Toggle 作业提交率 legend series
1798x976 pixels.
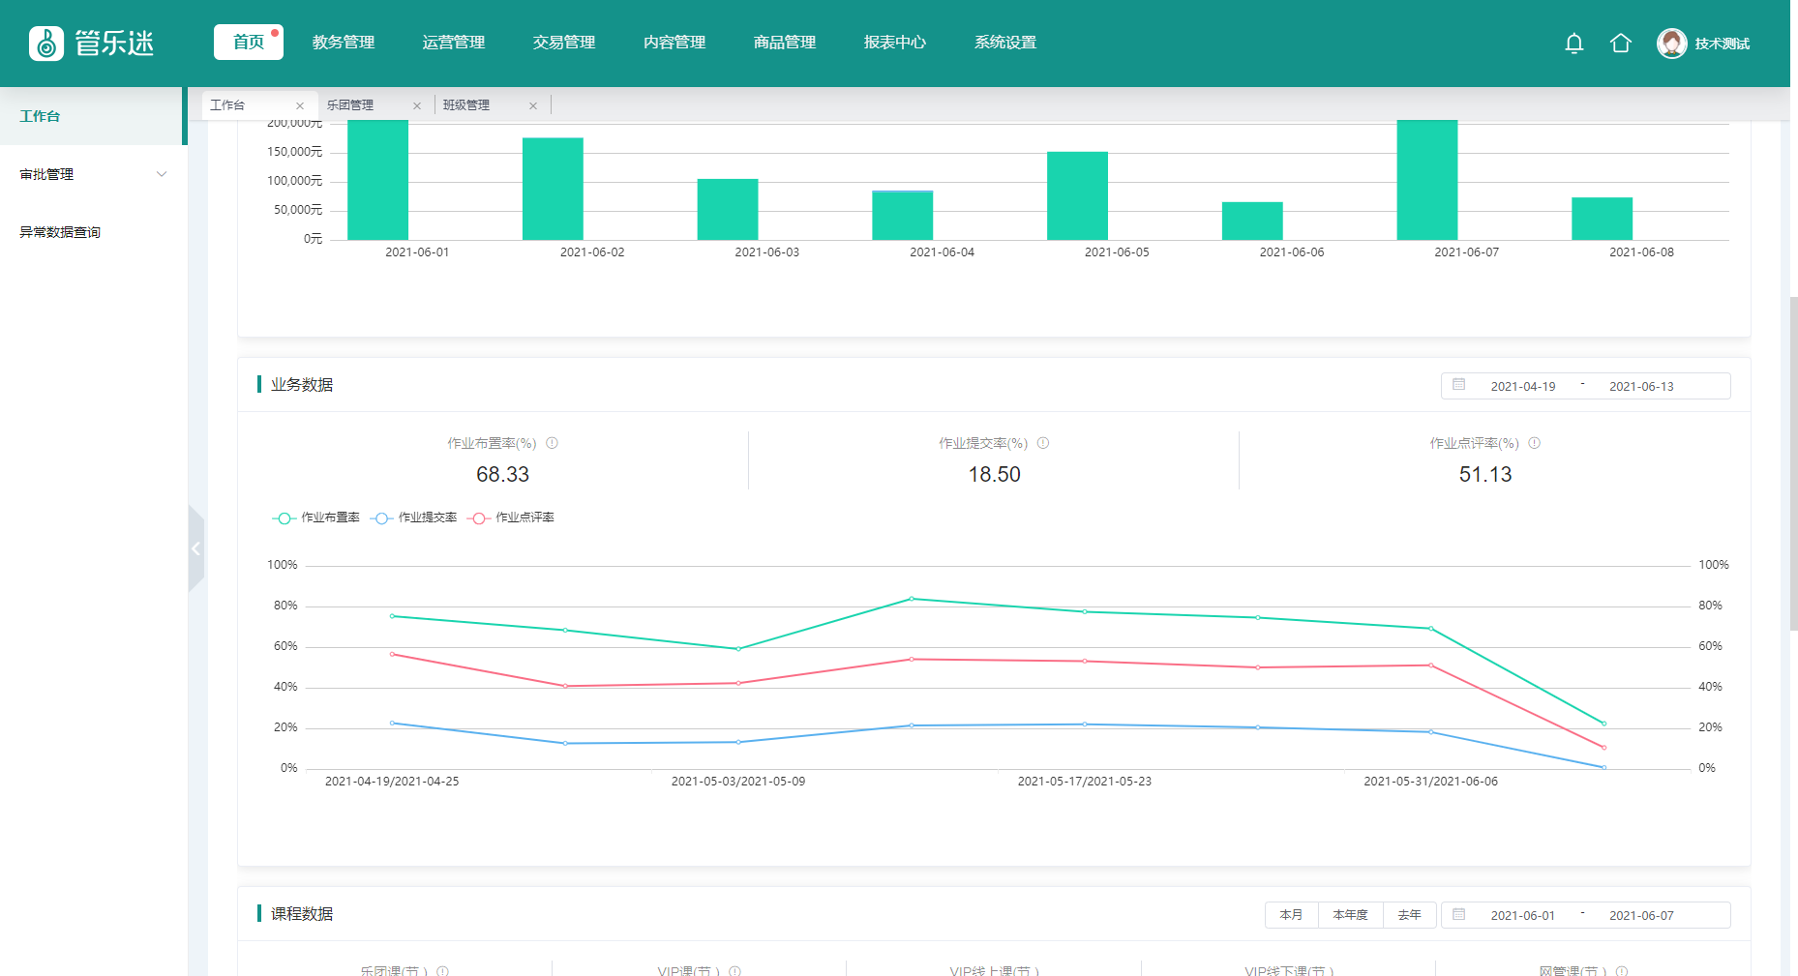[414, 518]
